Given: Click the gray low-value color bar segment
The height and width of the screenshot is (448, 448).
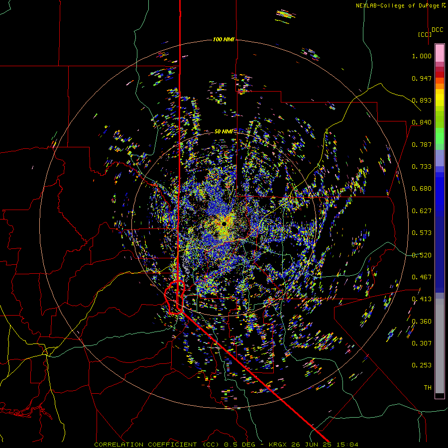Looking at the screenshot, I should click(x=440, y=346).
